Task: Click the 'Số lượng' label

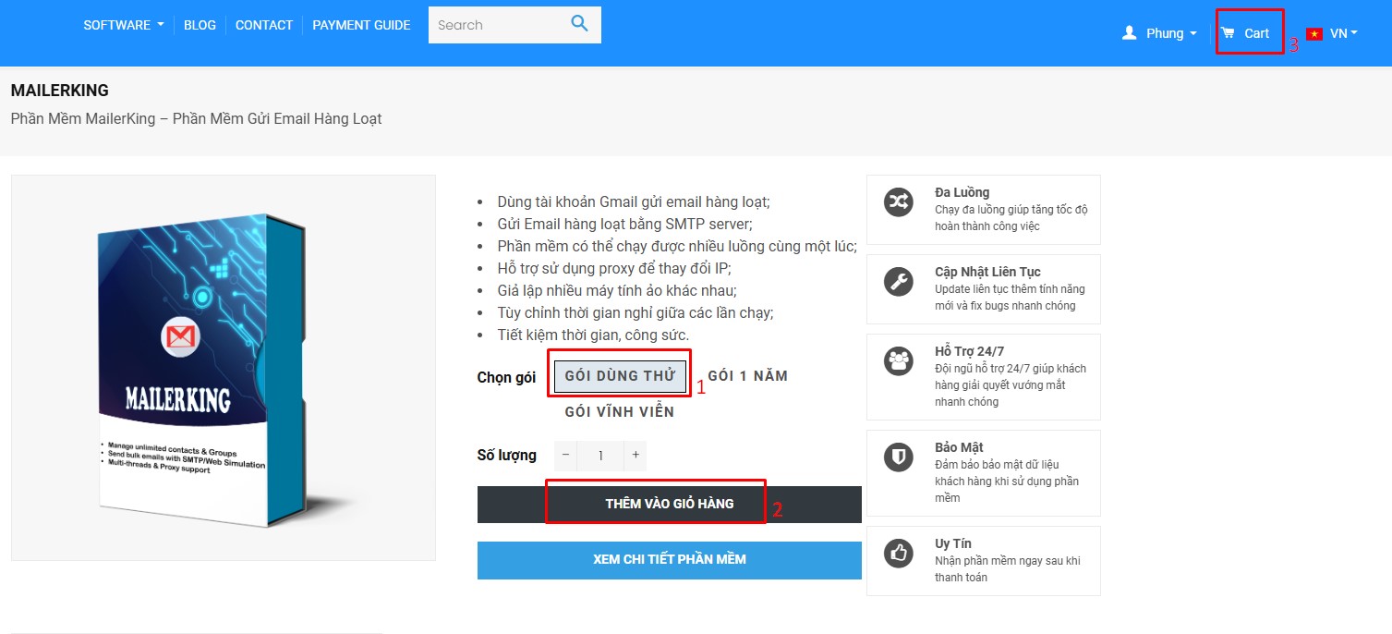Action: (x=507, y=456)
